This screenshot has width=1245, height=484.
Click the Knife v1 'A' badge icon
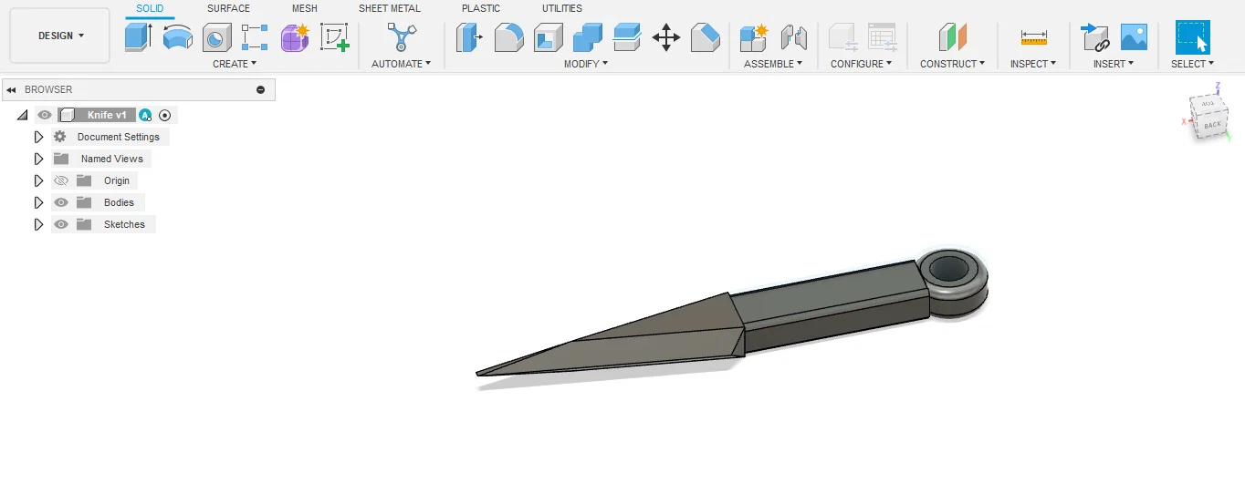[145, 115]
